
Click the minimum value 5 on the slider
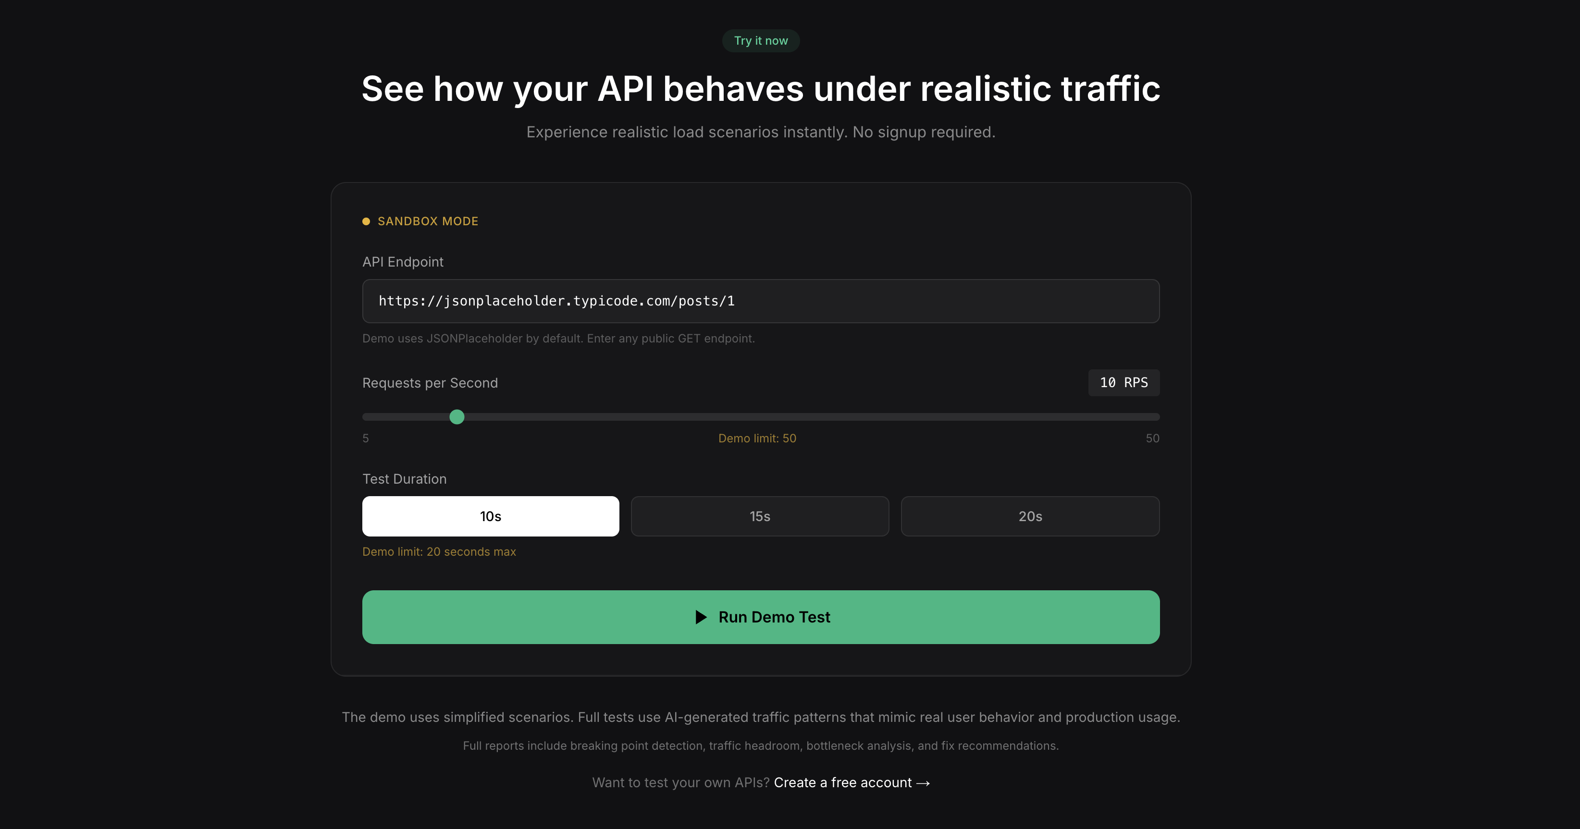[366, 438]
